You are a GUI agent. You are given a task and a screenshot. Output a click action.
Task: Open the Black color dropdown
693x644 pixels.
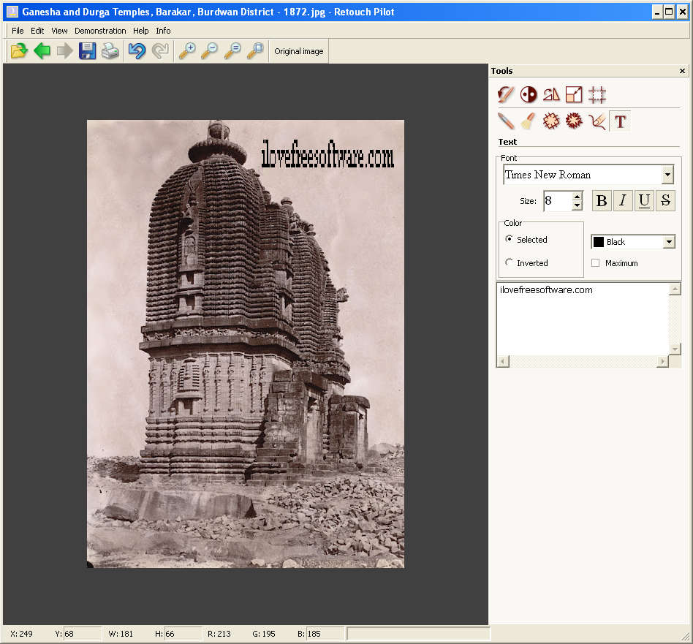tap(669, 242)
